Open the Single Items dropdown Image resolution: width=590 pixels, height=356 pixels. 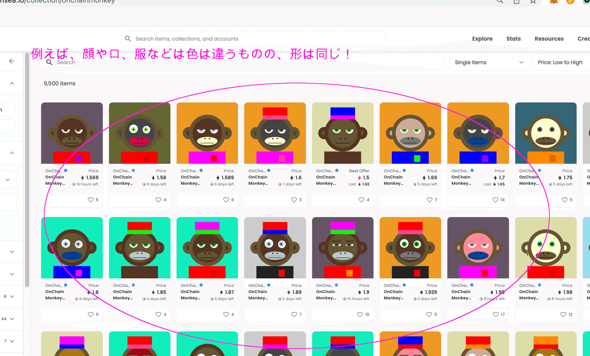tap(489, 62)
